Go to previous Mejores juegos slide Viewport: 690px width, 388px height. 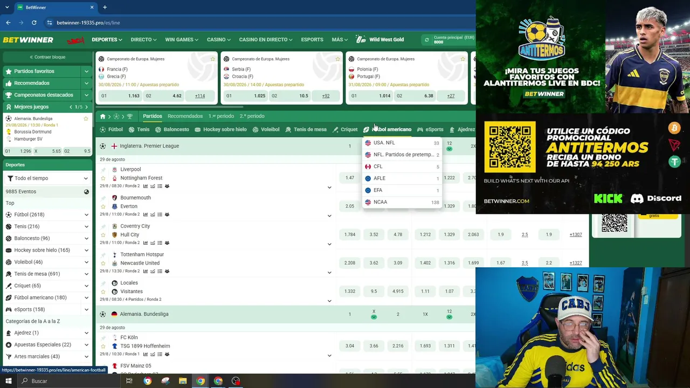point(71,107)
